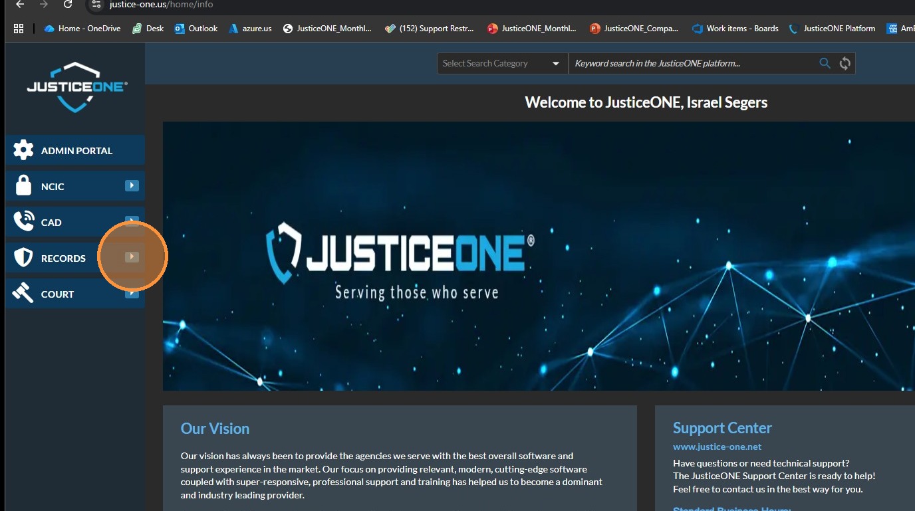Run search with the magnifying glass icon
The height and width of the screenshot is (511, 915).
tap(825, 63)
